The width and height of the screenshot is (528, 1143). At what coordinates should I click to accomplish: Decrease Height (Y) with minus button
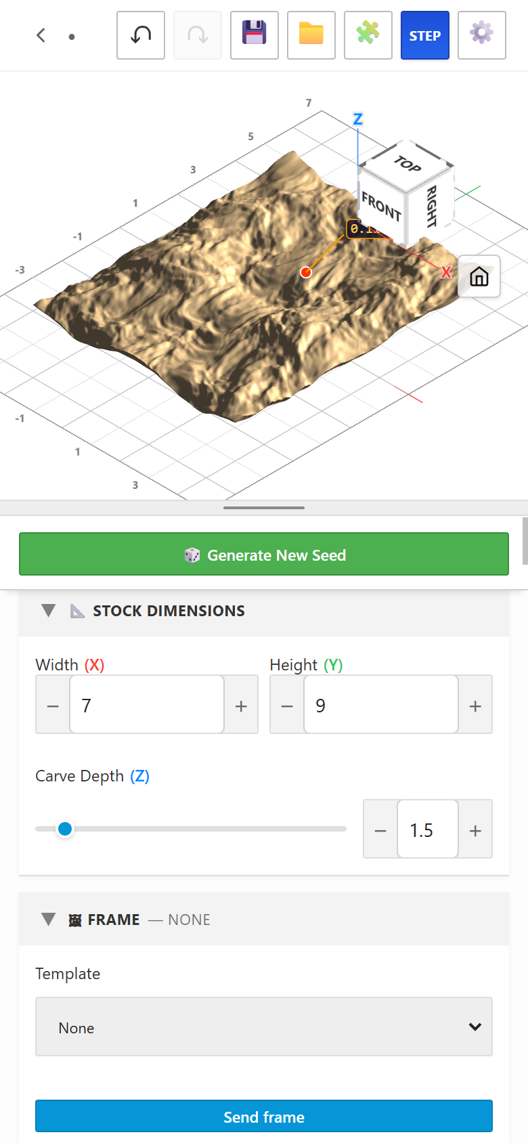(x=287, y=705)
